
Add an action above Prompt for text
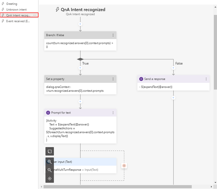click(80, 101)
